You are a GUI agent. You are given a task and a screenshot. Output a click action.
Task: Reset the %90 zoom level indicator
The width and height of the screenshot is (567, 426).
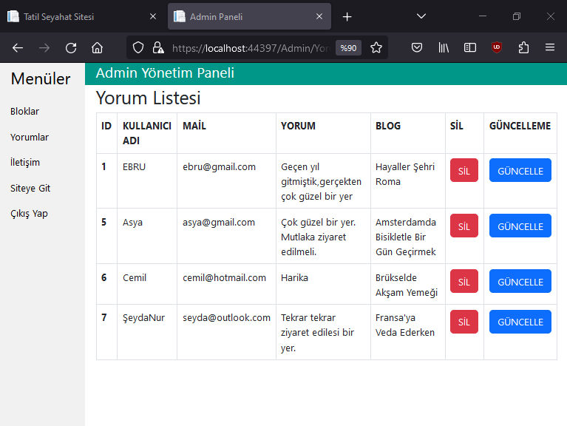point(348,48)
